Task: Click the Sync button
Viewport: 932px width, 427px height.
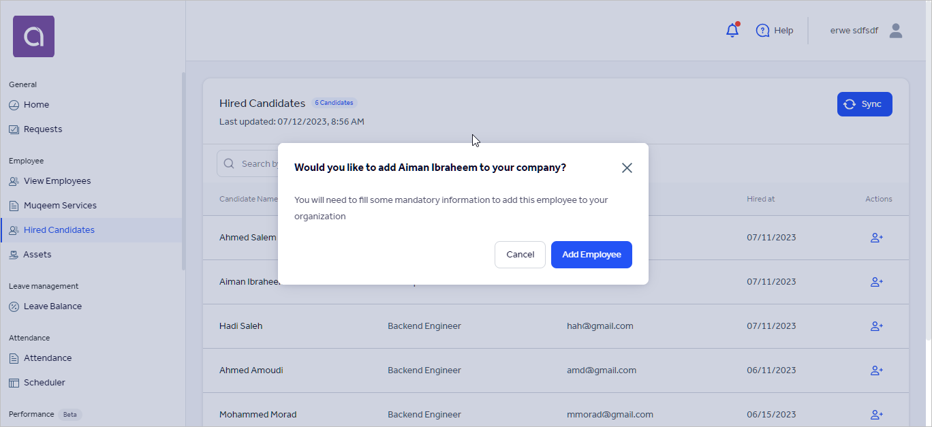Action: tap(865, 104)
